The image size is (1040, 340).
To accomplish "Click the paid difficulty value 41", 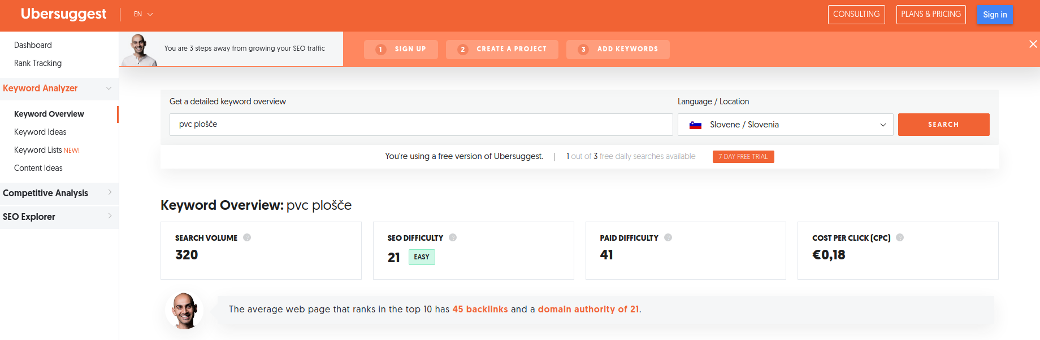I will click(606, 255).
